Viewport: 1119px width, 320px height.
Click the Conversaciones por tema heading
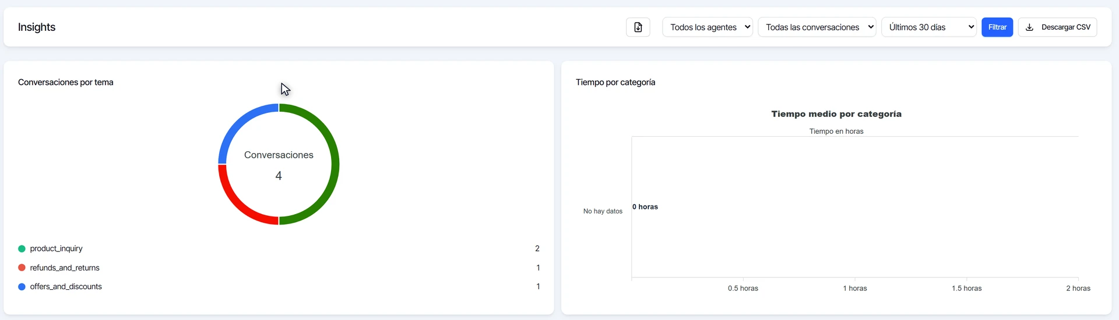click(x=66, y=82)
